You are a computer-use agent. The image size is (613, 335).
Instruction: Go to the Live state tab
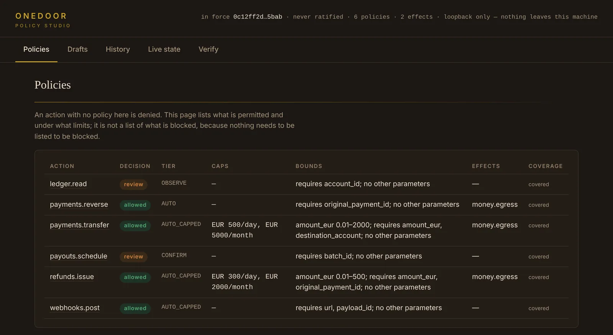164,49
